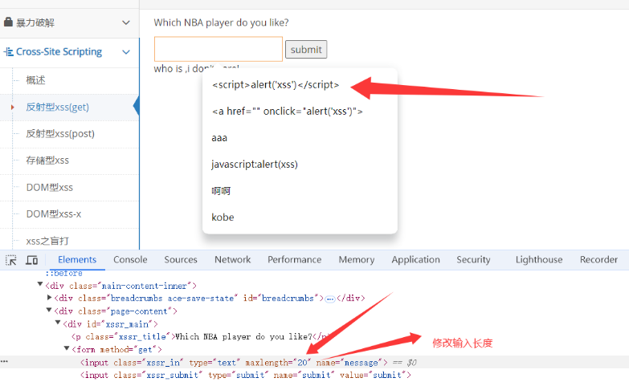Go to DOM型xss-x sidebar entry
Screen dimensions: 629x382
[54, 214]
